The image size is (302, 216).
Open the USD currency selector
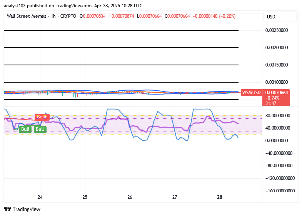tap(280, 17)
